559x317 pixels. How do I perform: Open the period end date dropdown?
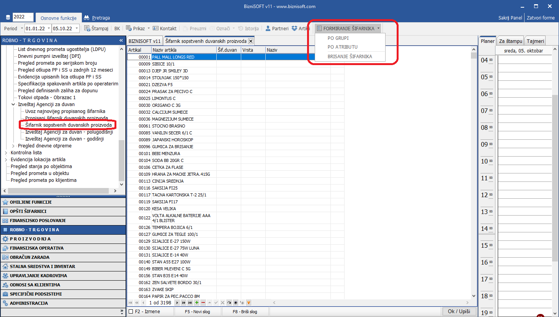(77, 28)
